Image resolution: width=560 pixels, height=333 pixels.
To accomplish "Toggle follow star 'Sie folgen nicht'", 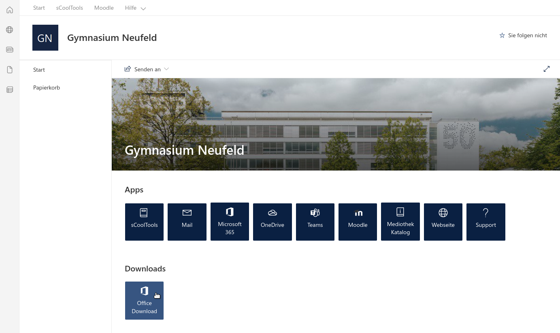I will coord(523,36).
